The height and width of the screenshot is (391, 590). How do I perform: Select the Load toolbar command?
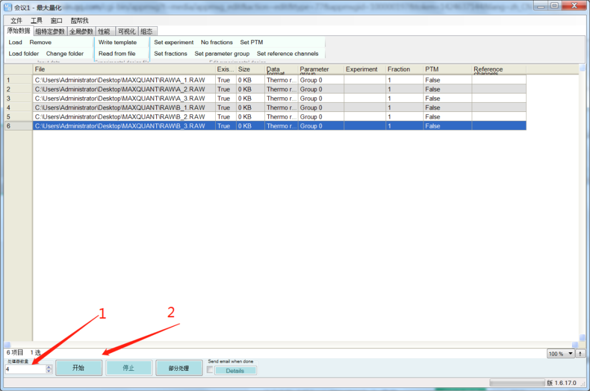(x=15, y=42)
